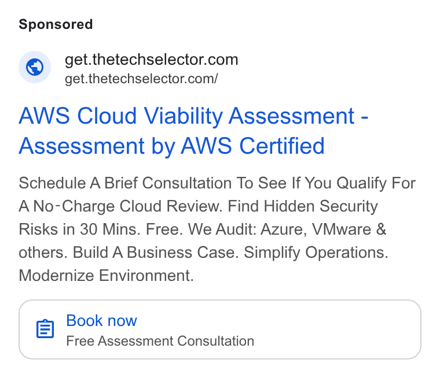Click empty right area of Book now card

click(337, 329)
